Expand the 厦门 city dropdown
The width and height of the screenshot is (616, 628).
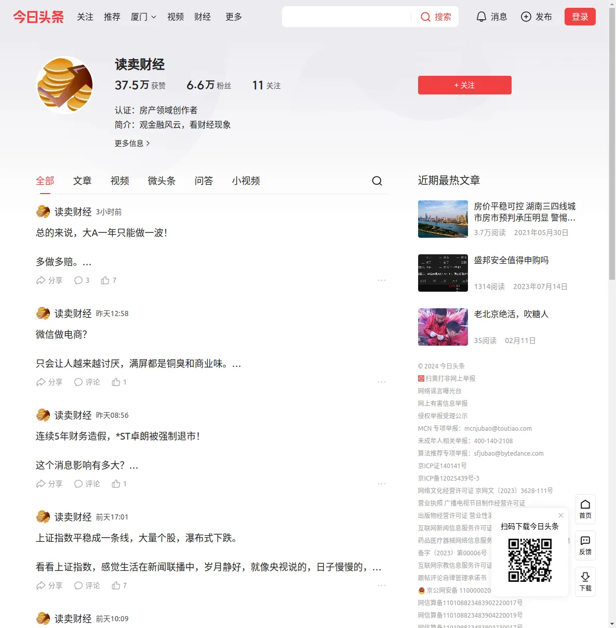point(143,17)
